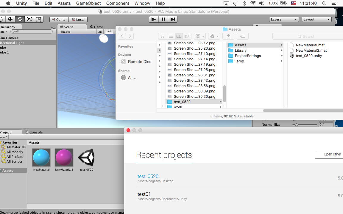Screen dimensions: 343x214
Task: Select the Rotate tool in Unity toolbar
Action: point(20,19)
